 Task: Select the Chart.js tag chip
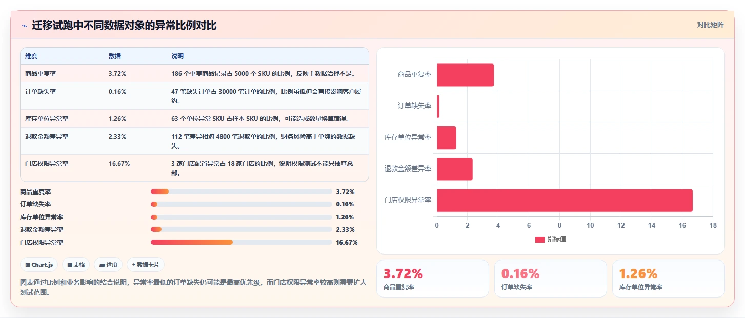[39, 265]
